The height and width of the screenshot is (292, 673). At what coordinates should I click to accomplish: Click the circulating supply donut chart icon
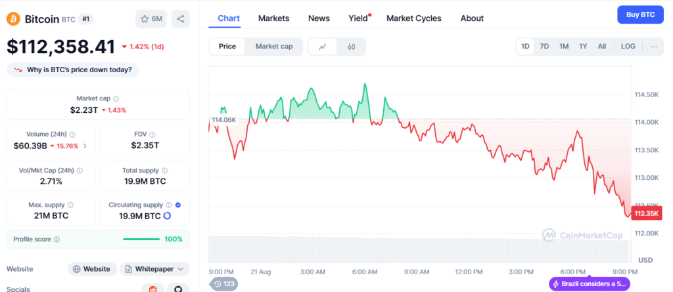[x=167, y=216]
